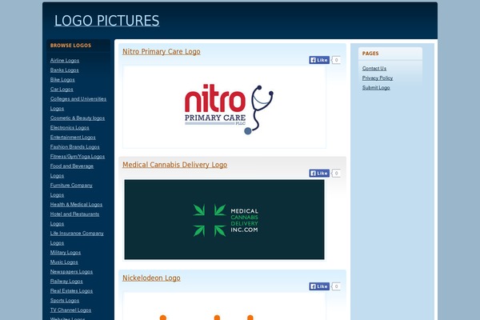Open Banks Logos category
Viewport: 480px width, 320px height.
[64, 70]
